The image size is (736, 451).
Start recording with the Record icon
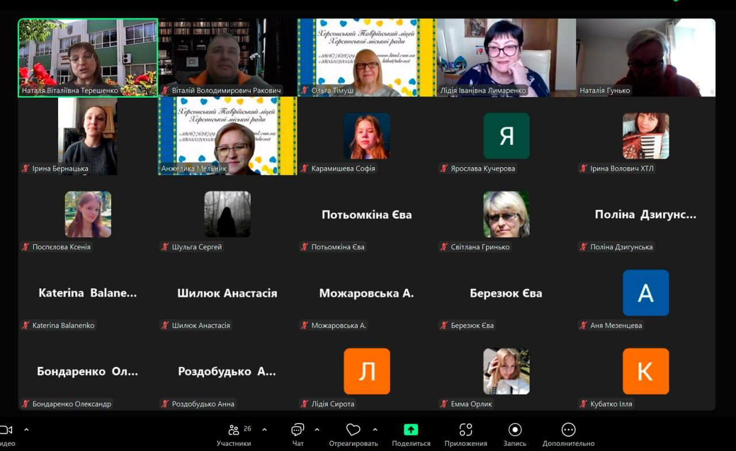point(515,430)
